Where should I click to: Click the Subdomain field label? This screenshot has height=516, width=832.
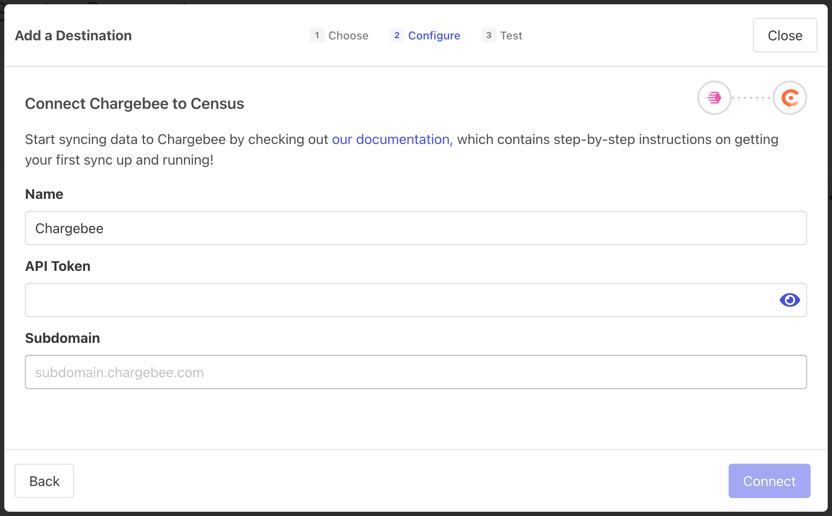[62, 338]
